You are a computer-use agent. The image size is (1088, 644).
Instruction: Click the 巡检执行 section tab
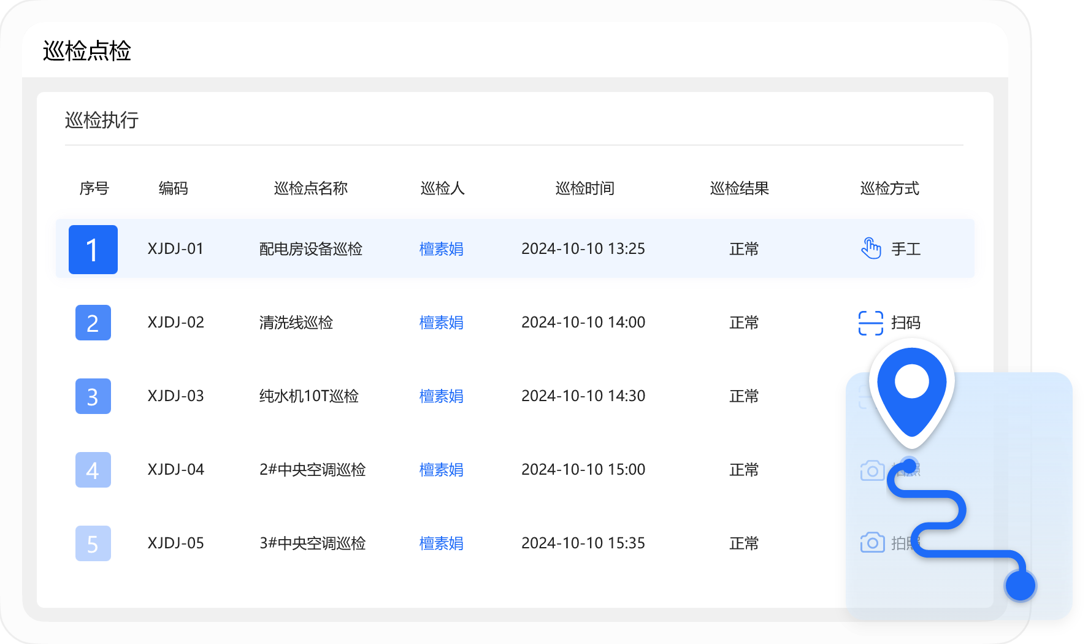click(102, 120)
